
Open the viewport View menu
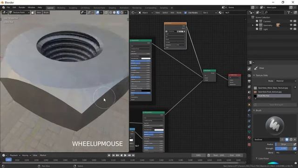39,13
